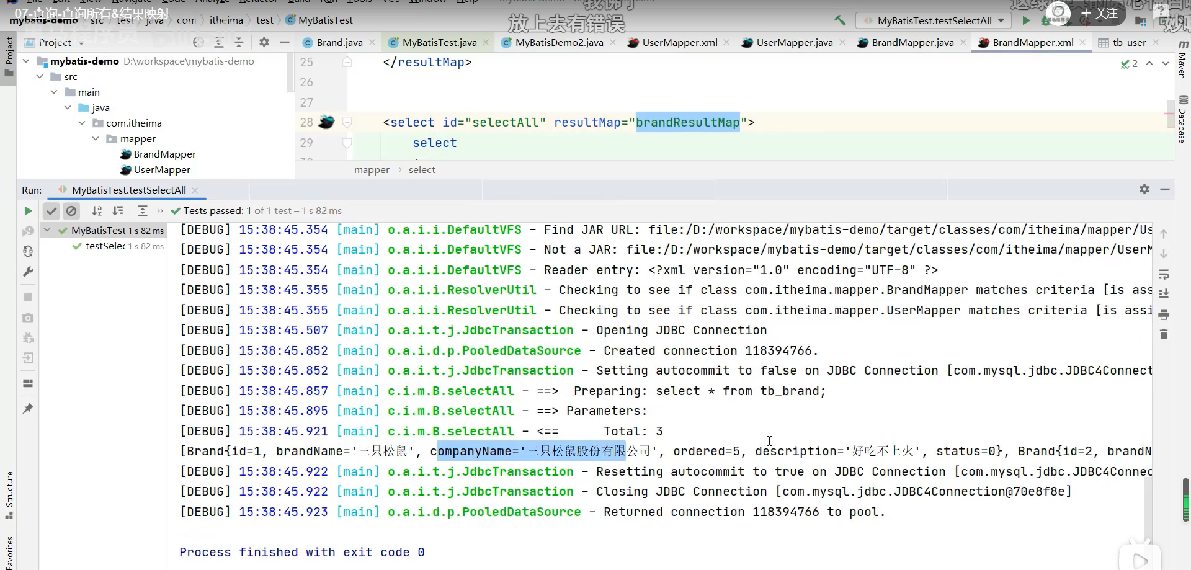
Task: Click the select breadcrumb item
Action: 422,170
